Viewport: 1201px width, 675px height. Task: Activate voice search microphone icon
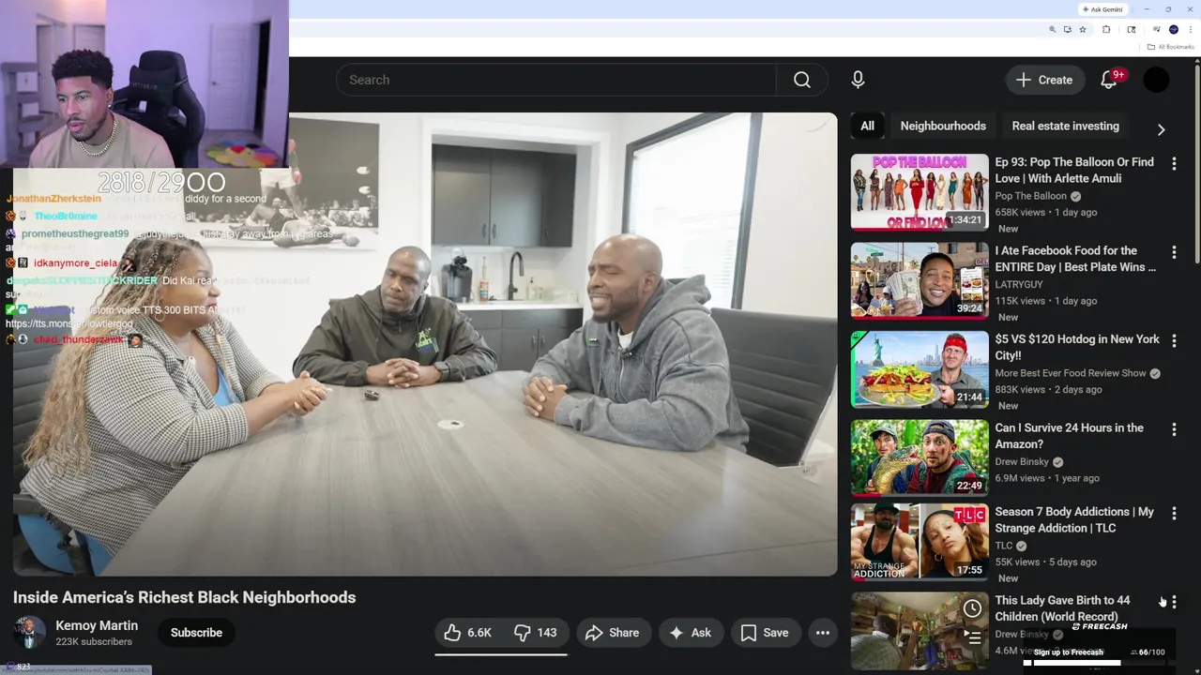[x=858, y=80]
